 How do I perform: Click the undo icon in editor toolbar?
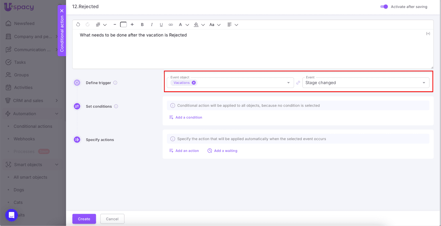pos(78,25)
